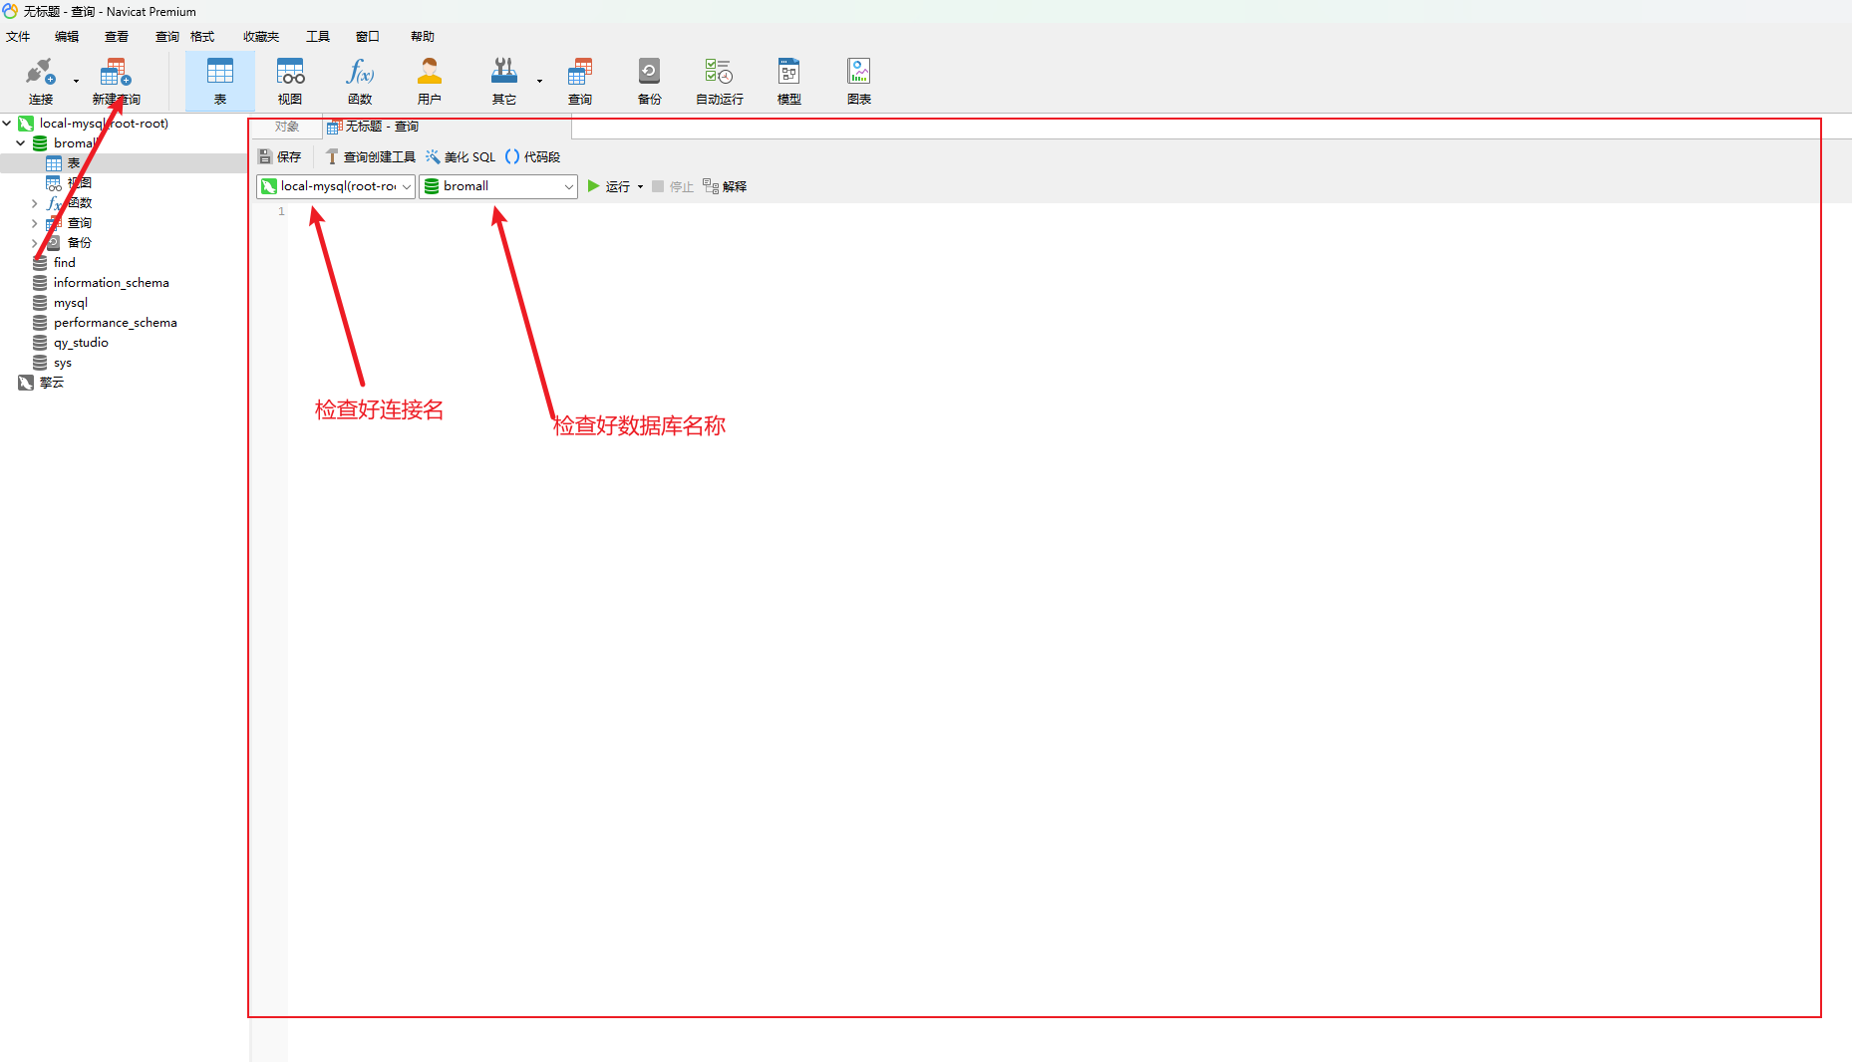Click 美化 SQL (Beautify SQL)

[461, 157]
